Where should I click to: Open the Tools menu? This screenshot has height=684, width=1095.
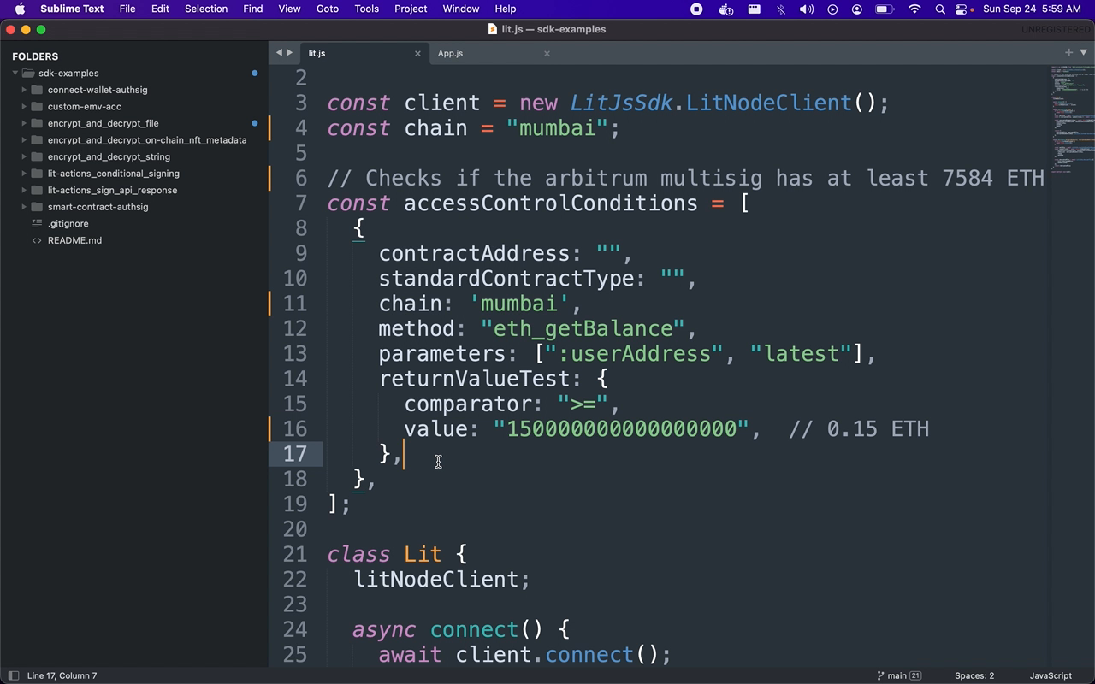[x=366, y=9]
